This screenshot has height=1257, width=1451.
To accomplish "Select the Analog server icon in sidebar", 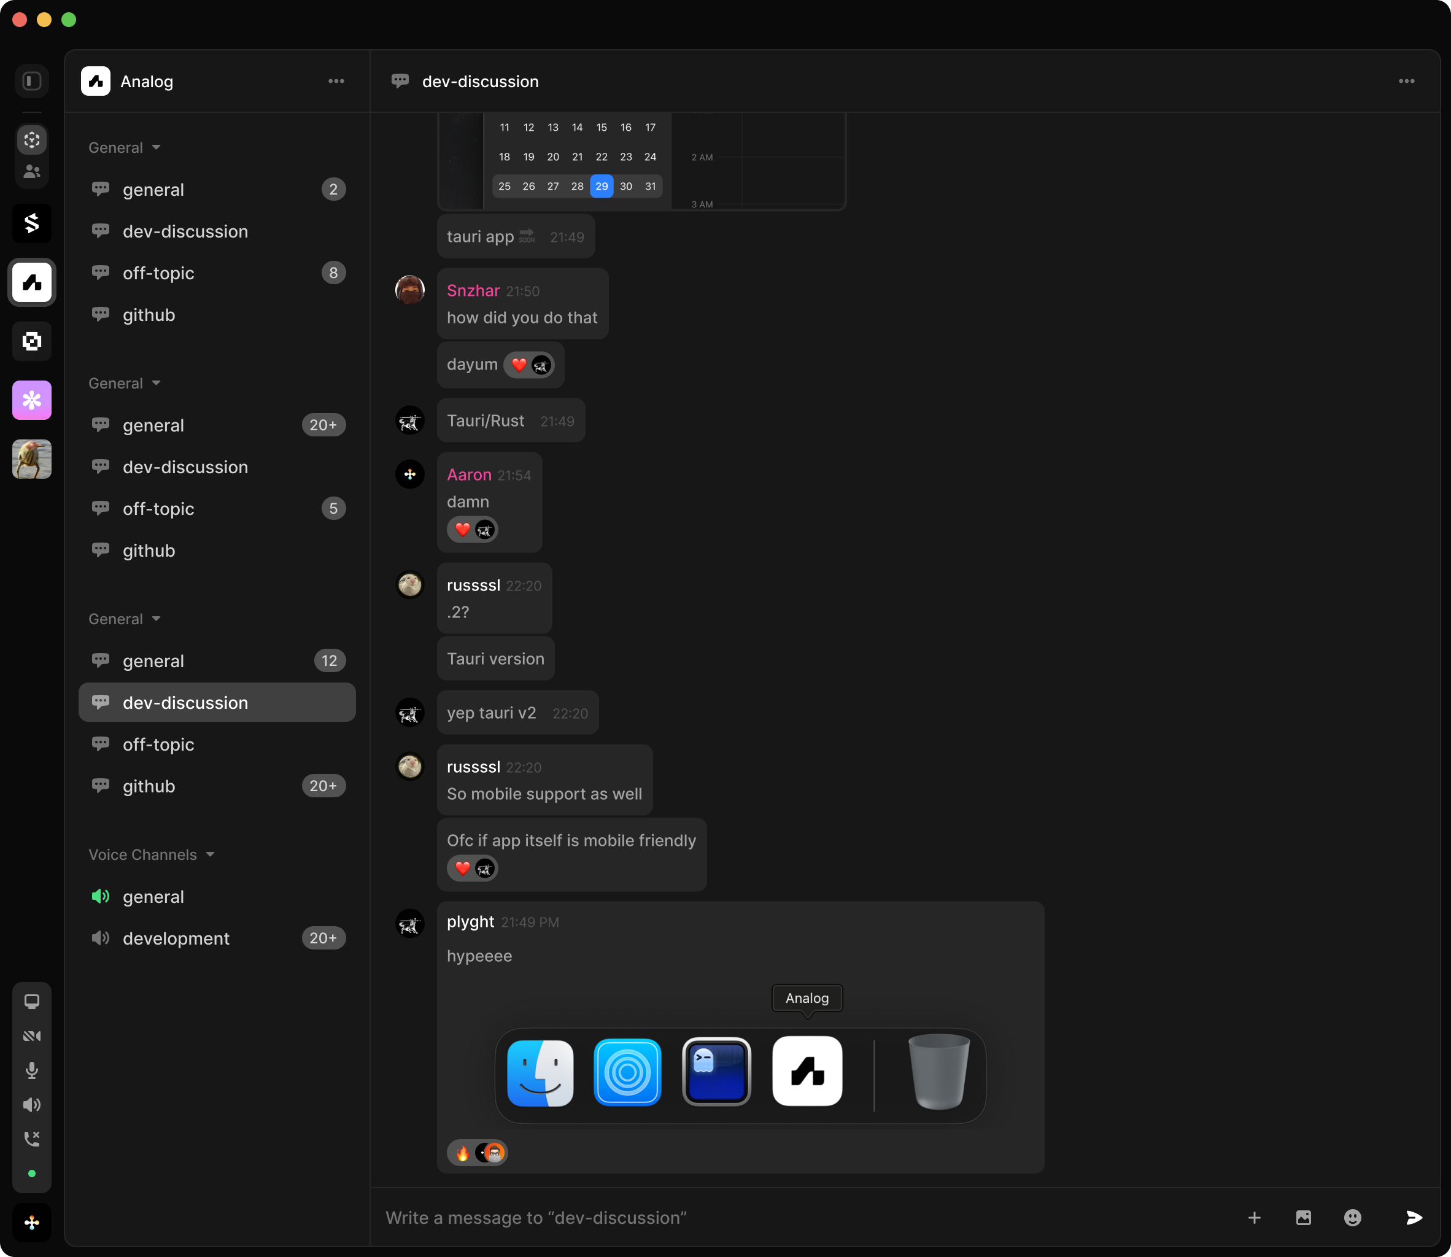I will (31, 283).
